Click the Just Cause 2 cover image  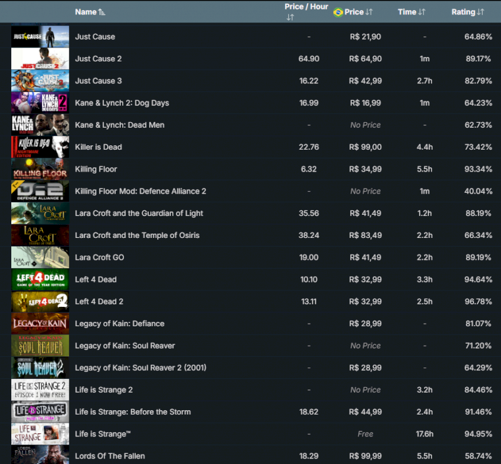point(40,59)
